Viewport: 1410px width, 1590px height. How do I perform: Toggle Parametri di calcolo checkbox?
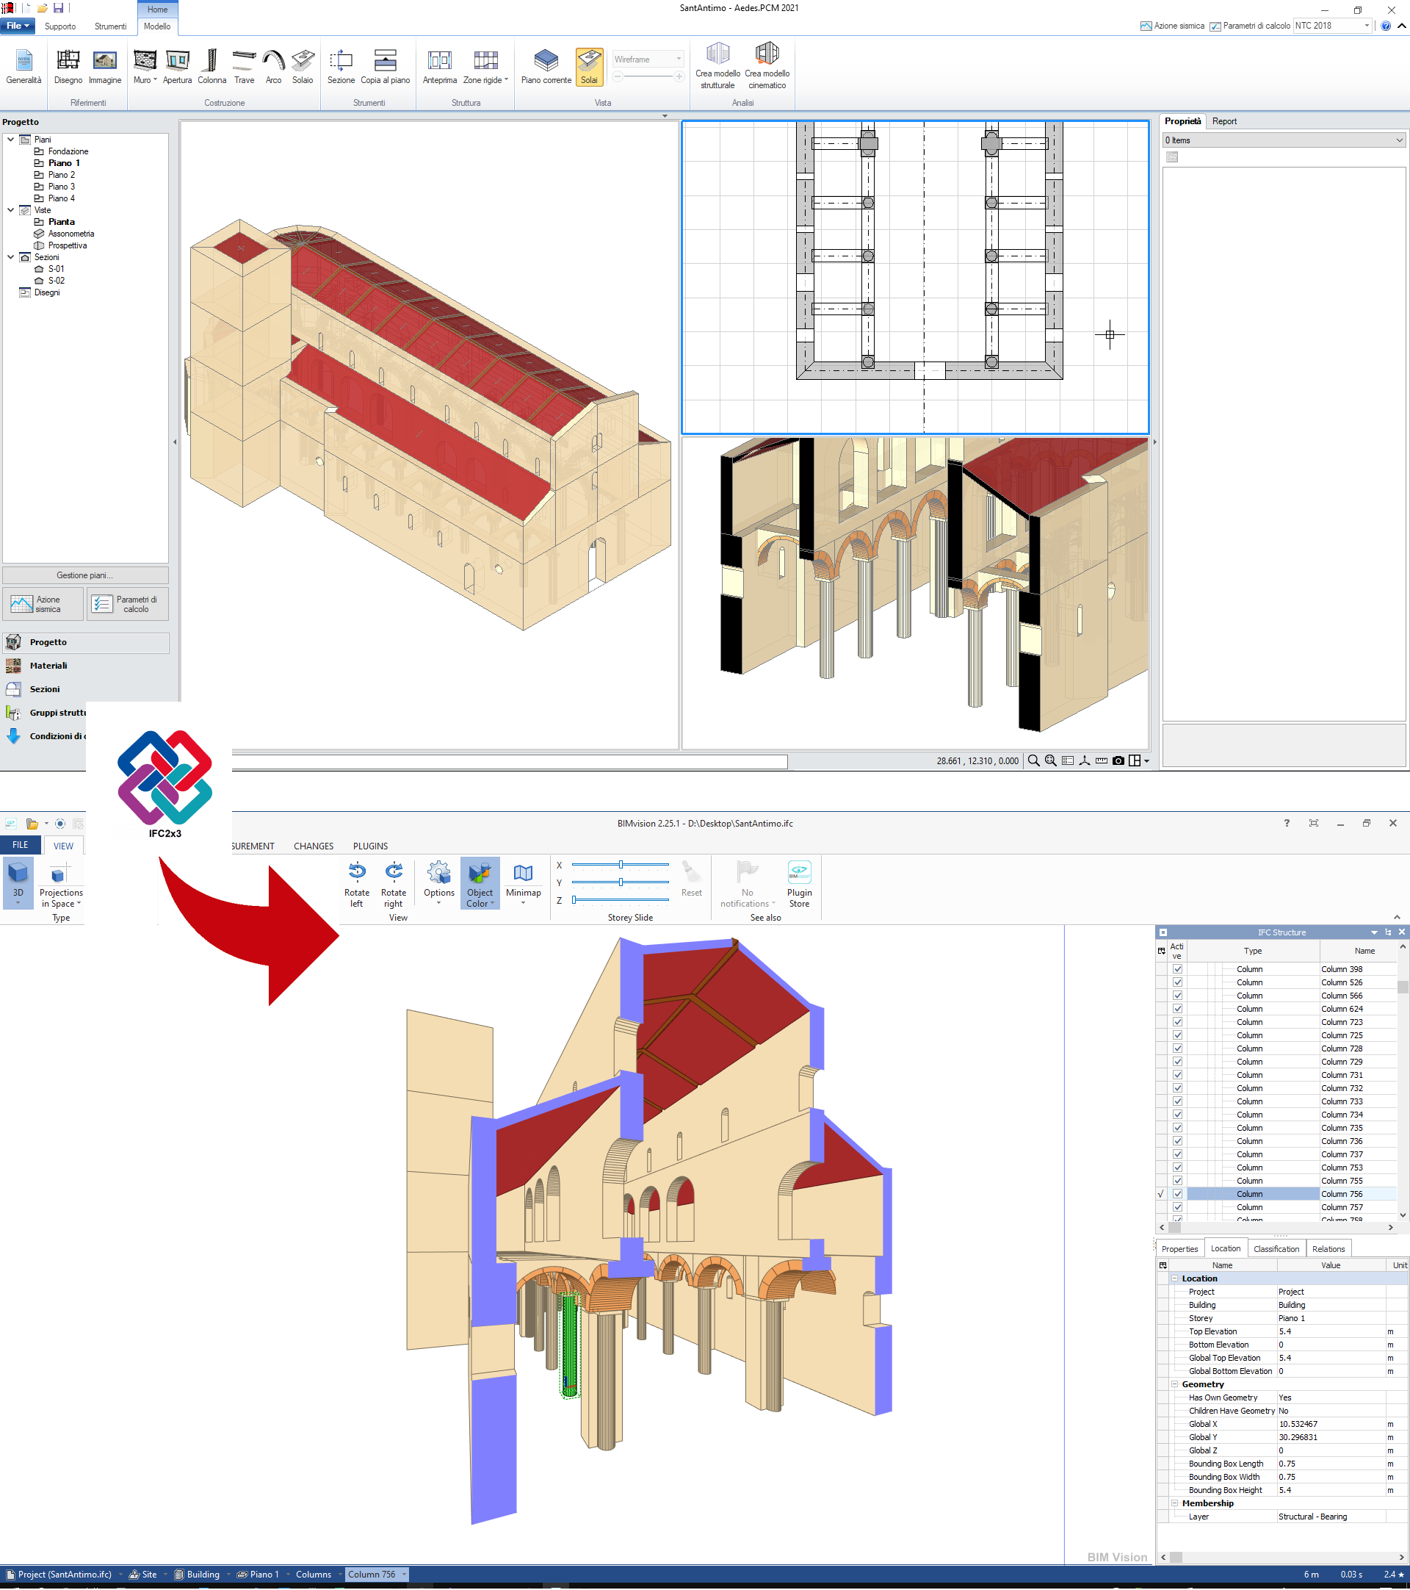pos(1215,26)
